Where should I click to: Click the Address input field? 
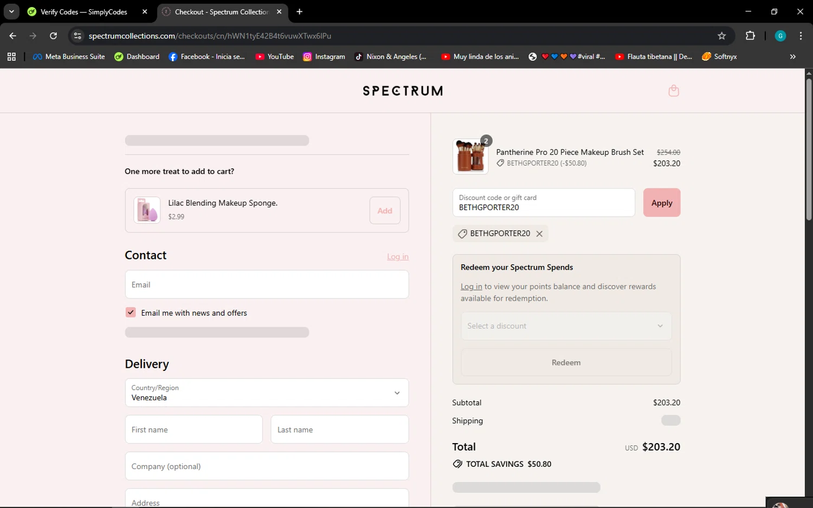pos(267,498)
